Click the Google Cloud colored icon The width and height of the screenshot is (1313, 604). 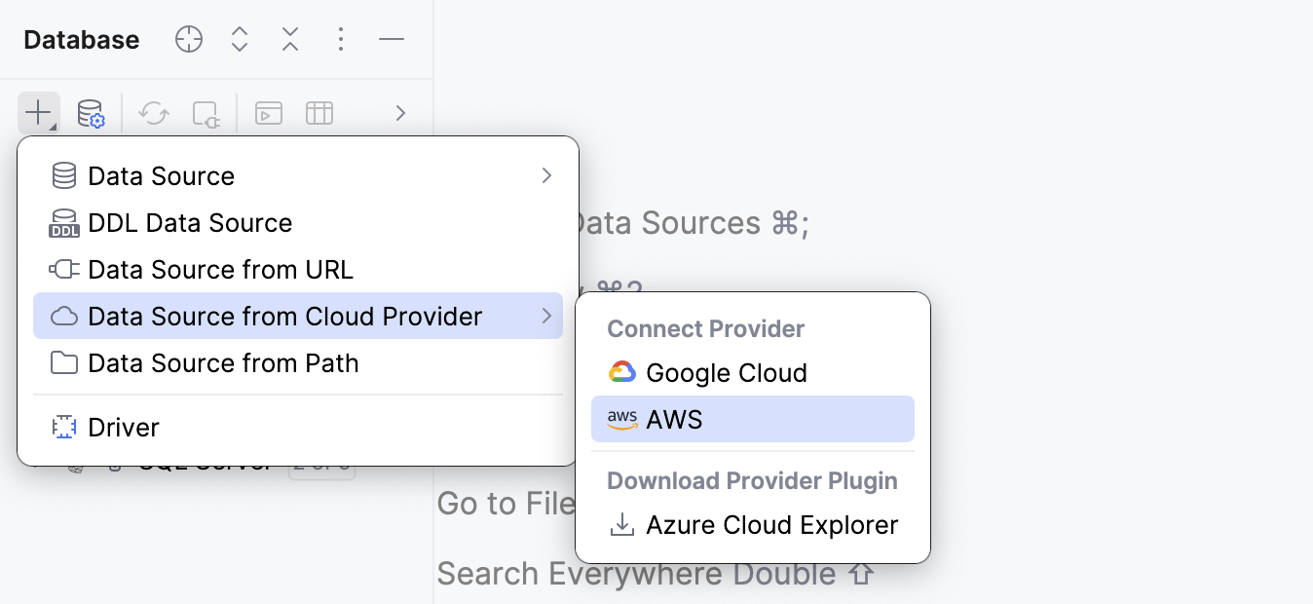pyautogui.click(x=623, y=372)
